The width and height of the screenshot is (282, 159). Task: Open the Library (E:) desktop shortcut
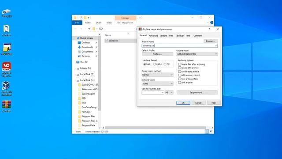tap(7, 13)
